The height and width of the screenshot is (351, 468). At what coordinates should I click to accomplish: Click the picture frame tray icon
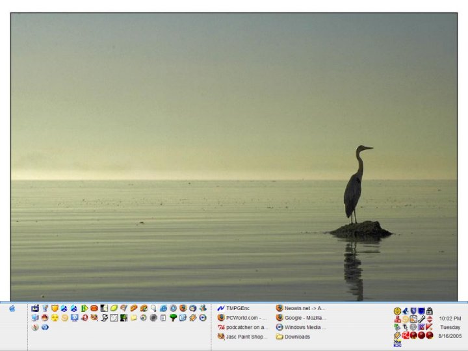(x=413, y=319)
